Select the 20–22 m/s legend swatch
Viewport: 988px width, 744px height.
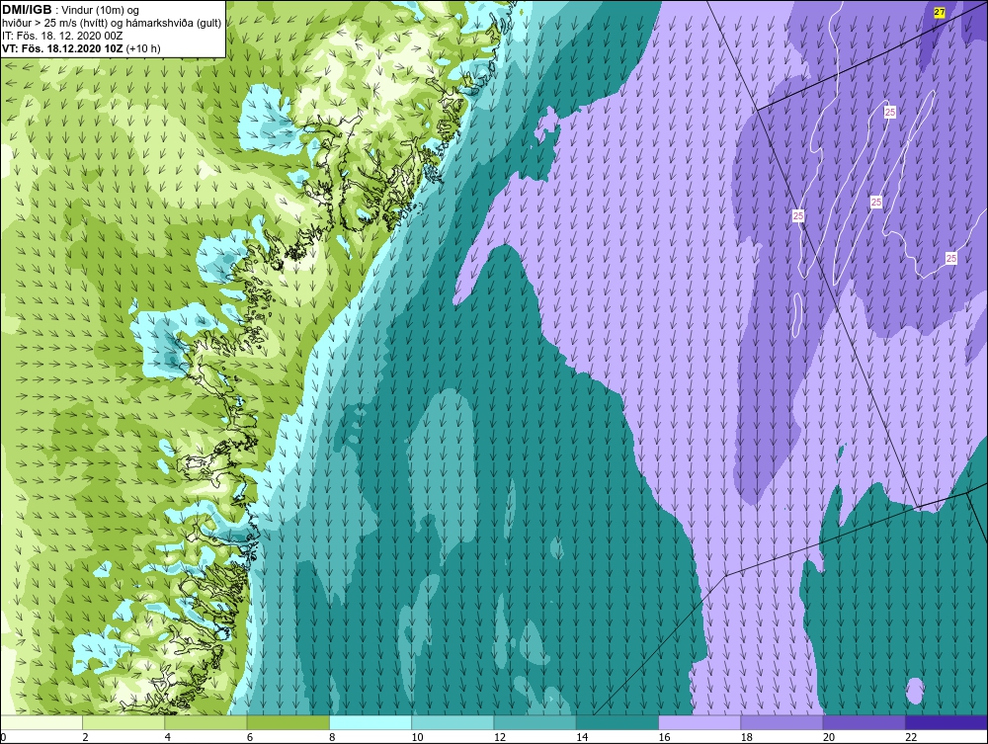[x=864, y=722]
